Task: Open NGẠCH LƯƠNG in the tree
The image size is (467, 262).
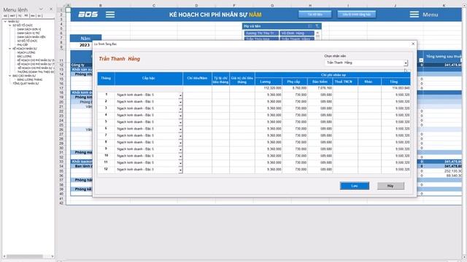Action: pyautogui.click(x=26, y=52)
